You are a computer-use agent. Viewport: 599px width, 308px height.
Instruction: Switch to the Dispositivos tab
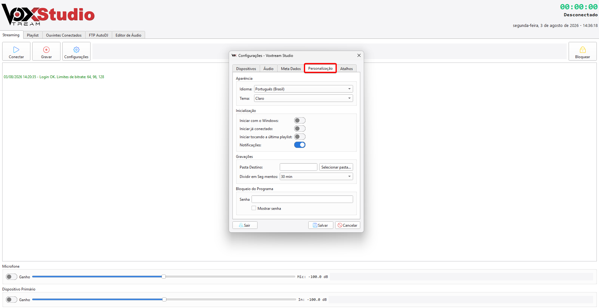[x=246, y=68]
